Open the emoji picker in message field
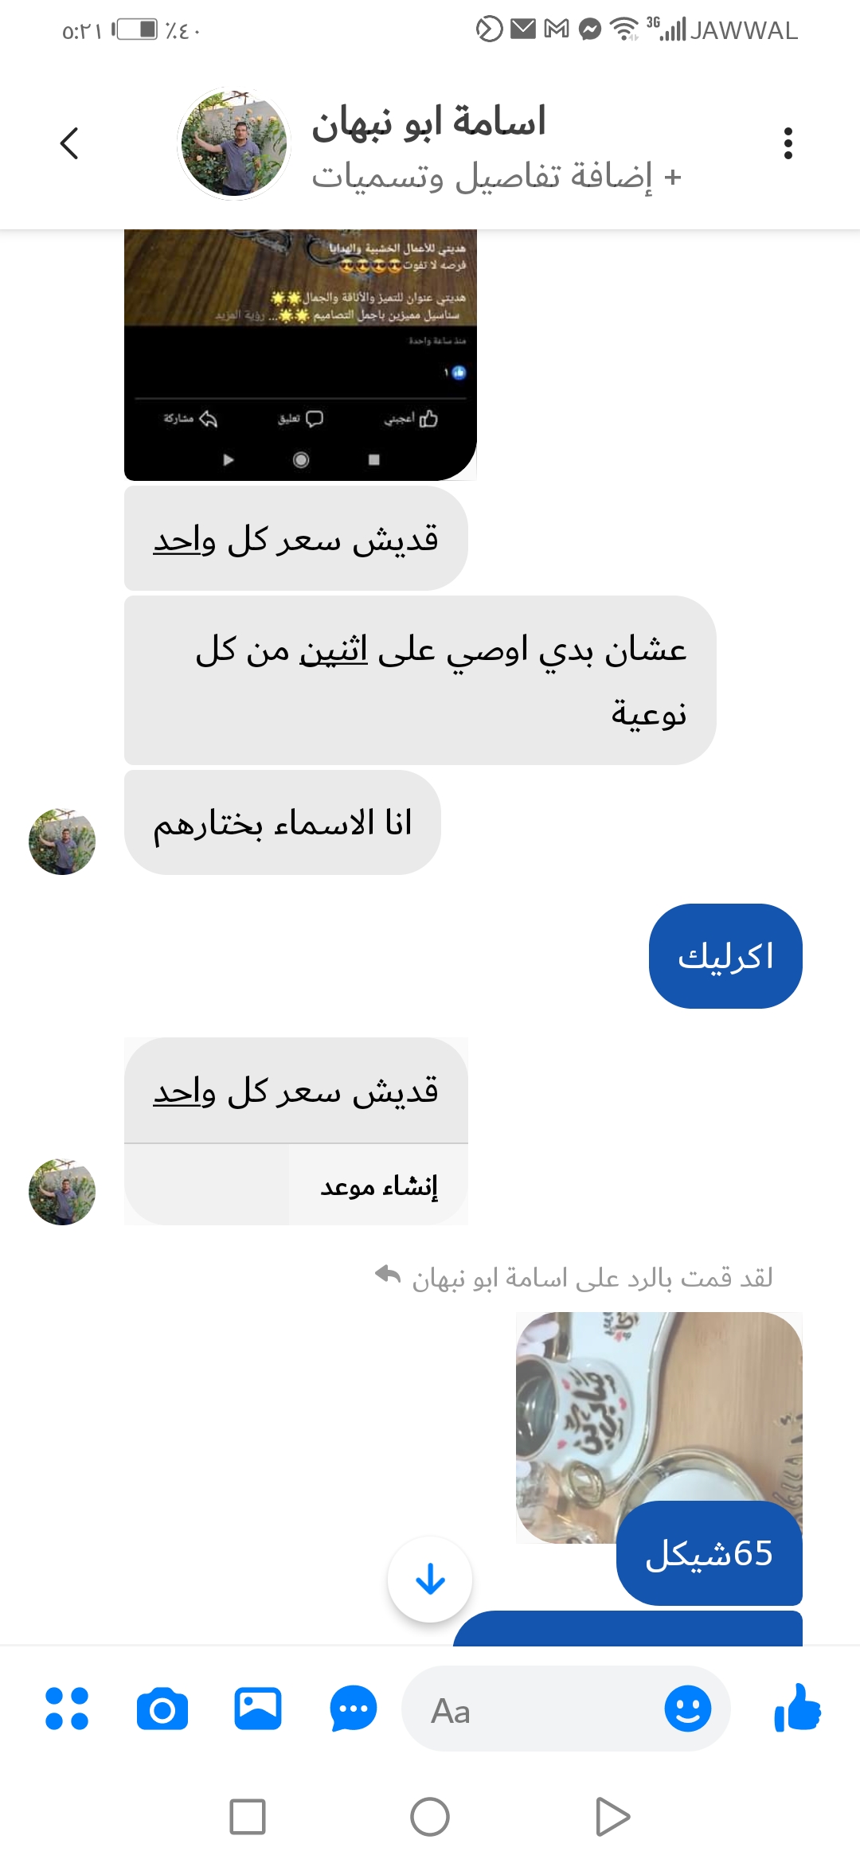860x1863 pixels. tap(687, 1708)
